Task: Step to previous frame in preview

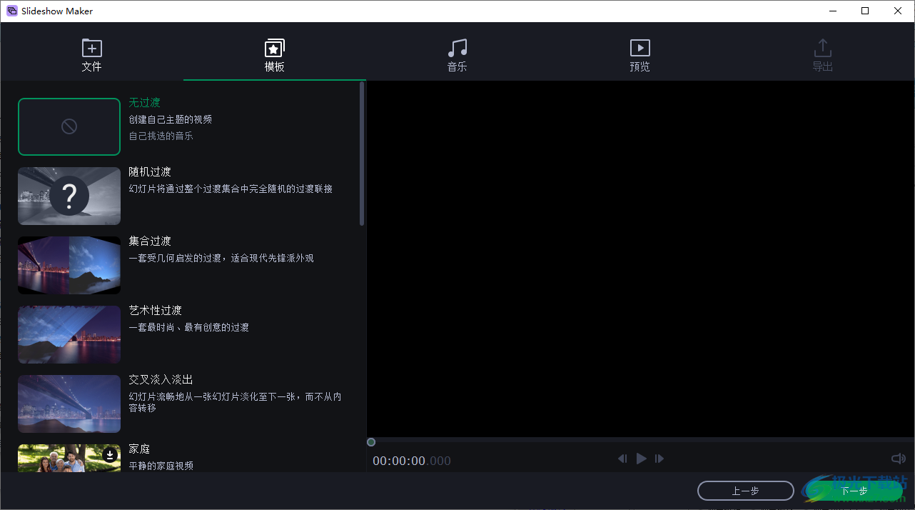Action: (622, 459)
